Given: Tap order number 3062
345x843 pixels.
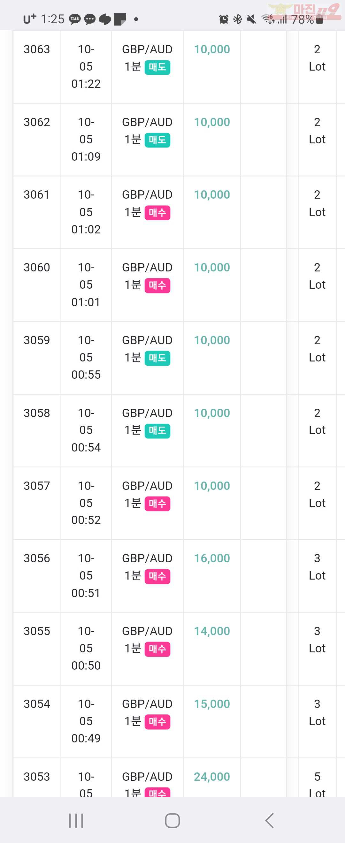Looking at the screenshot, I should pyautogui.click(x=37, y=122).
